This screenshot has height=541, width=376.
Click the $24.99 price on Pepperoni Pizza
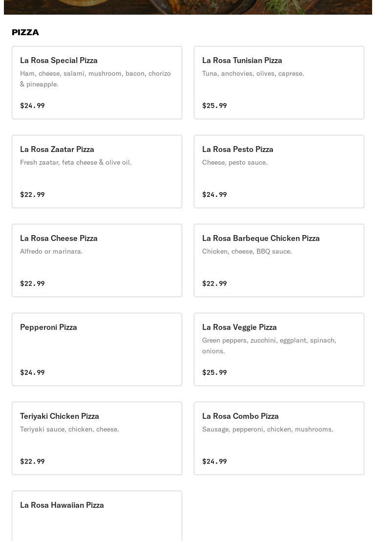(x=32, y=372)
